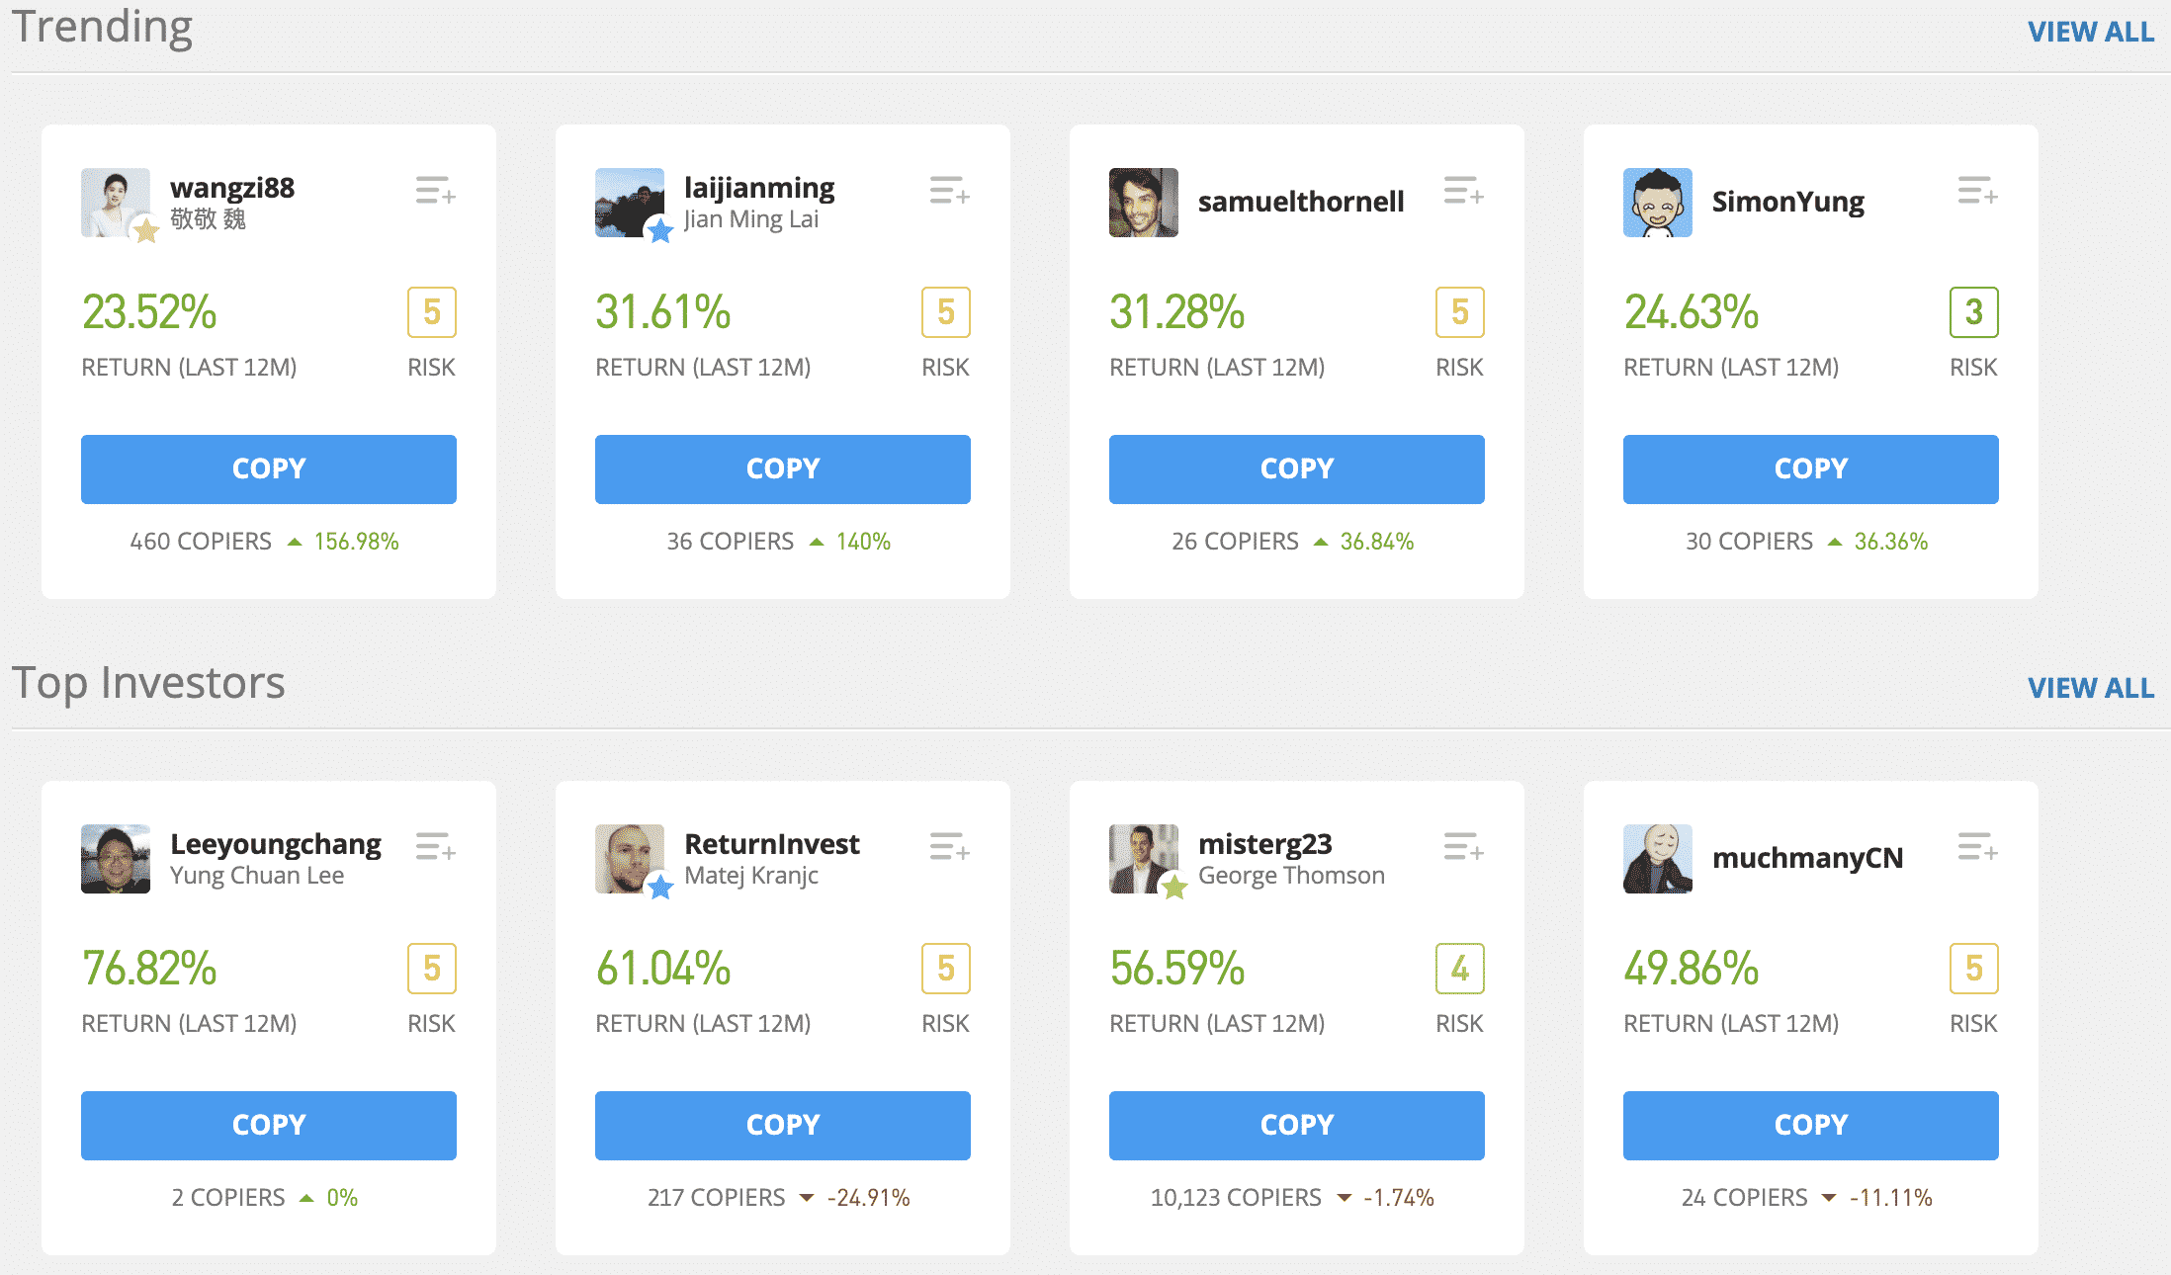Add wangzi88 to watchlist

pos(435,191)
